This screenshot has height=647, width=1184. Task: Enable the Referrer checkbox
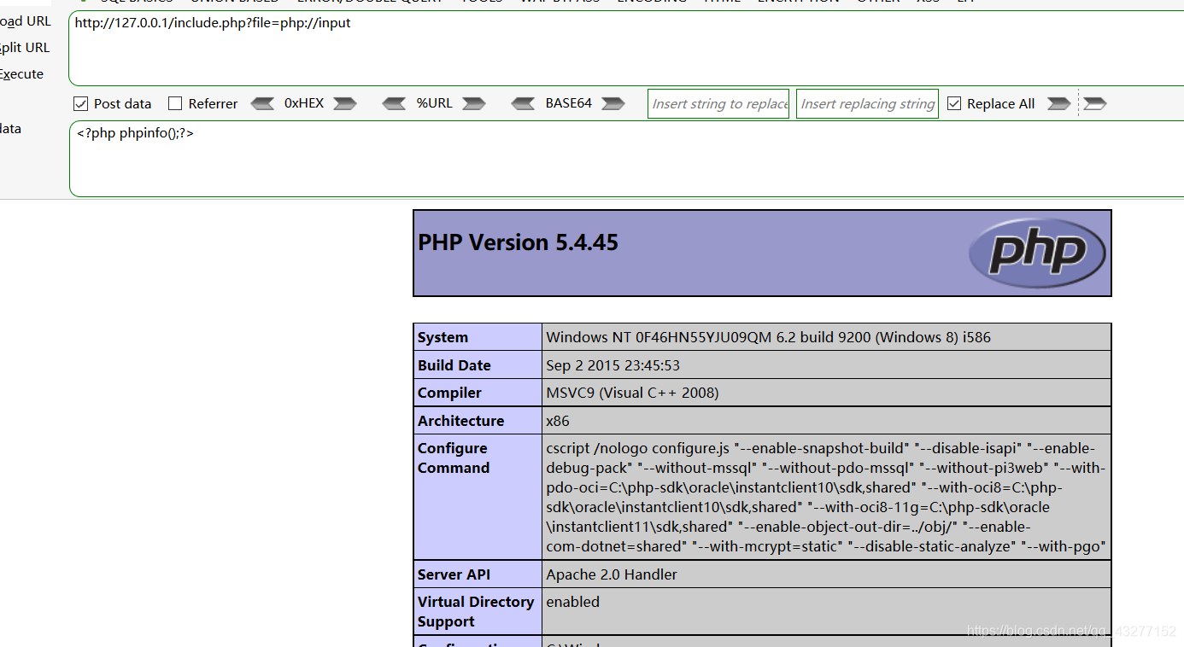point(175,103)
